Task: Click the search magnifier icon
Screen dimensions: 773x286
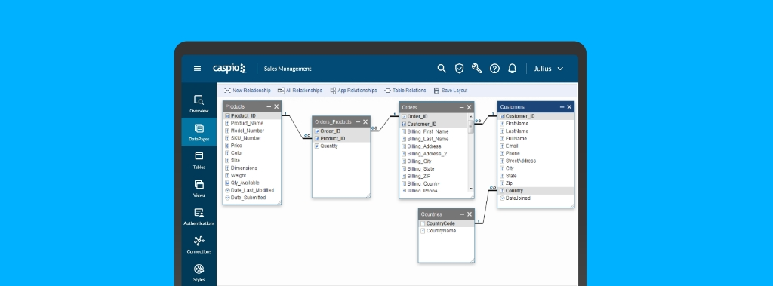Action: [x=442, y=69]
